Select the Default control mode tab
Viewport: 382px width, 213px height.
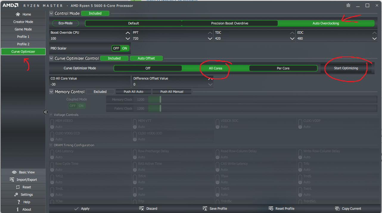pos(133,23)
